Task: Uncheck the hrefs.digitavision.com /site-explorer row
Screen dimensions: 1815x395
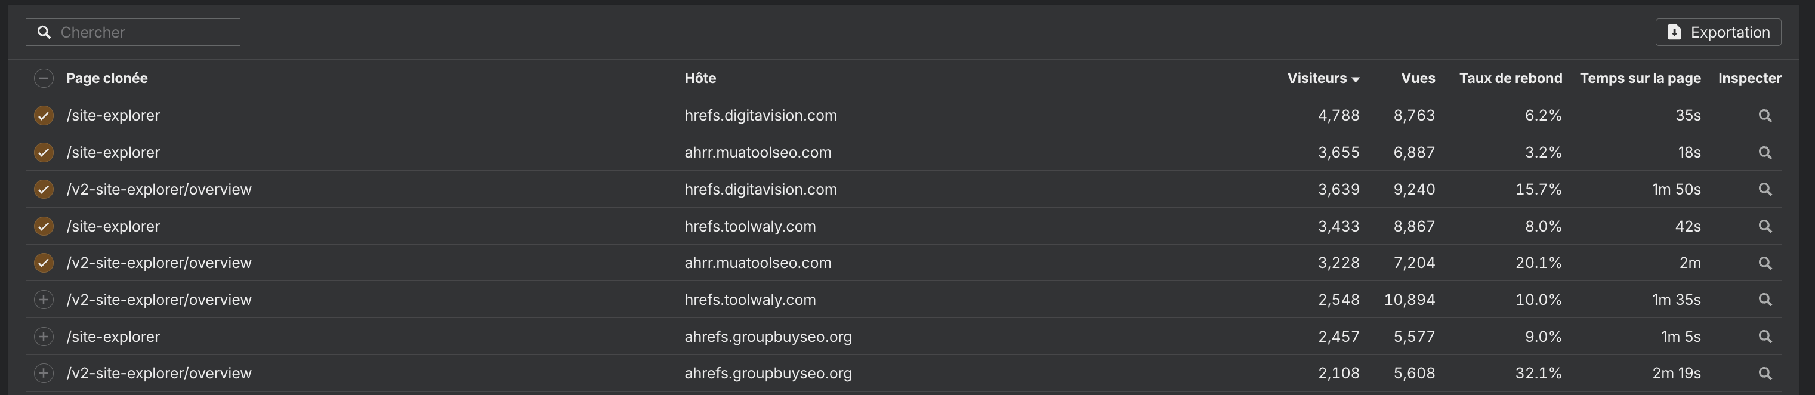Action: [44, 116]
